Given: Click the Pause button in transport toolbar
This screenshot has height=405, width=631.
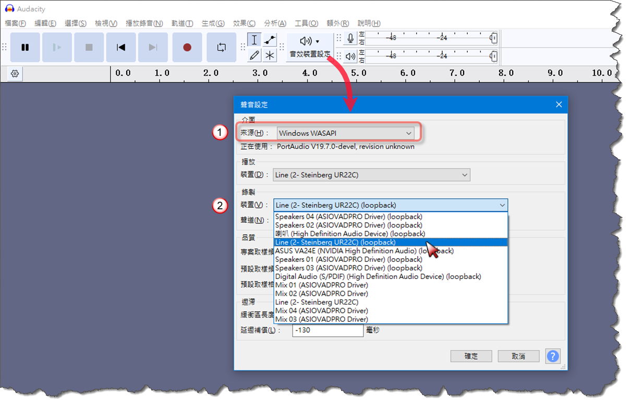Looking at the screenshot, I should click(x=25, y=47).
